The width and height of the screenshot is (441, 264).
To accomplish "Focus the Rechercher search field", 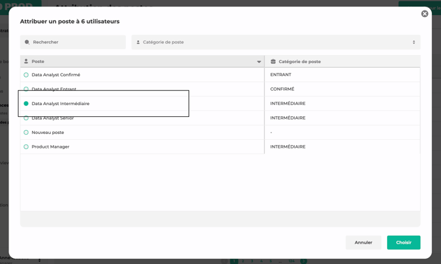I will click(x=76, y=42).
